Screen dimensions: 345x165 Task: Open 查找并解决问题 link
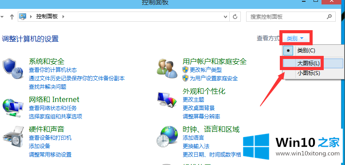tap(47, 86)
